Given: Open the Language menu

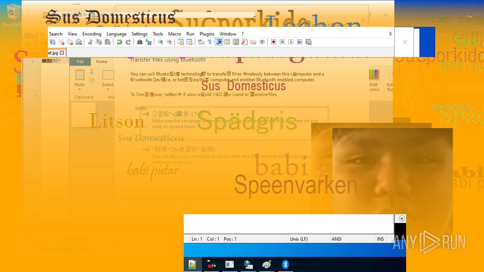Looking at the screenshot, I should point(116,34).
